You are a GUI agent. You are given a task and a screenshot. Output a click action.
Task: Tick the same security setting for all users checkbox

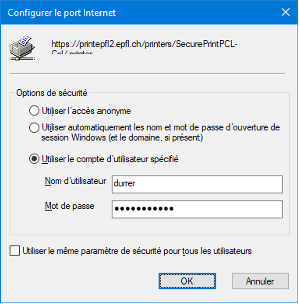15,251
